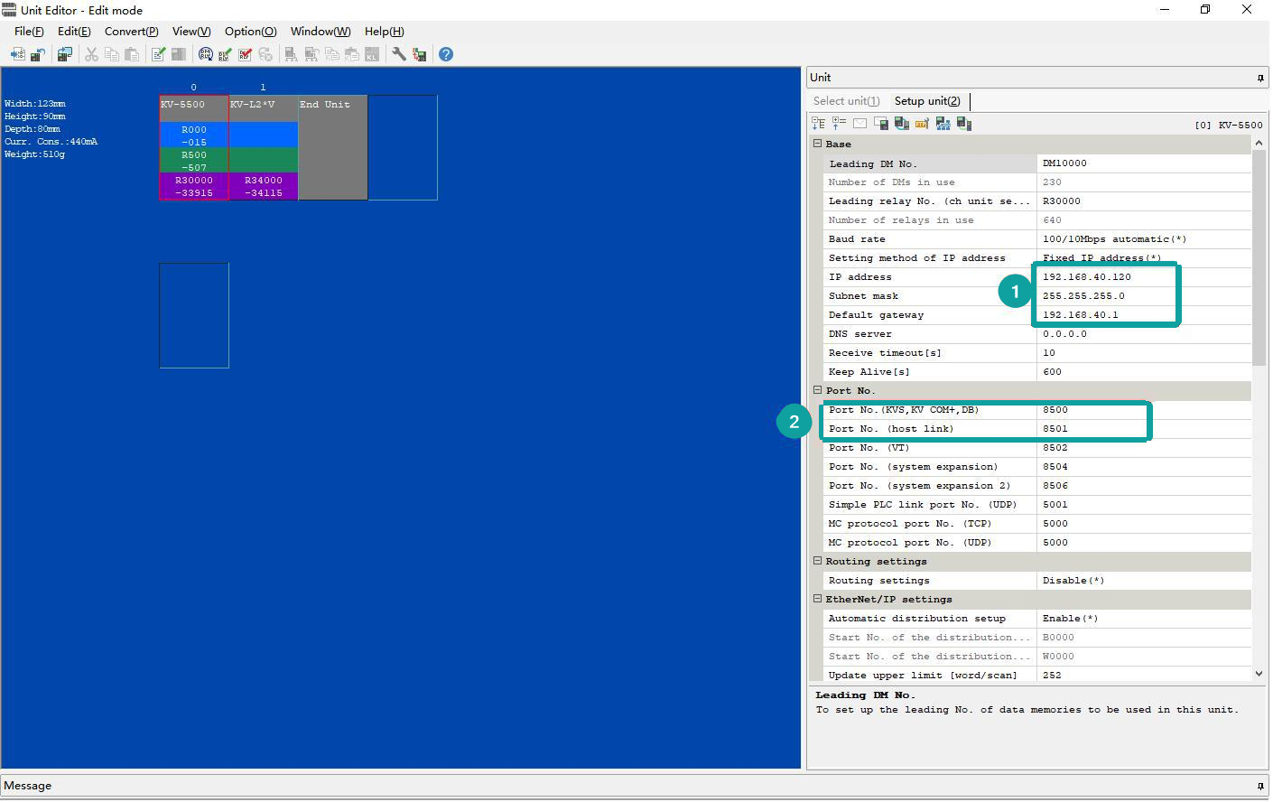Click the Cut scissors toolbar icon
This screenshot has height=802, width=1273.
tap(91, 54)
